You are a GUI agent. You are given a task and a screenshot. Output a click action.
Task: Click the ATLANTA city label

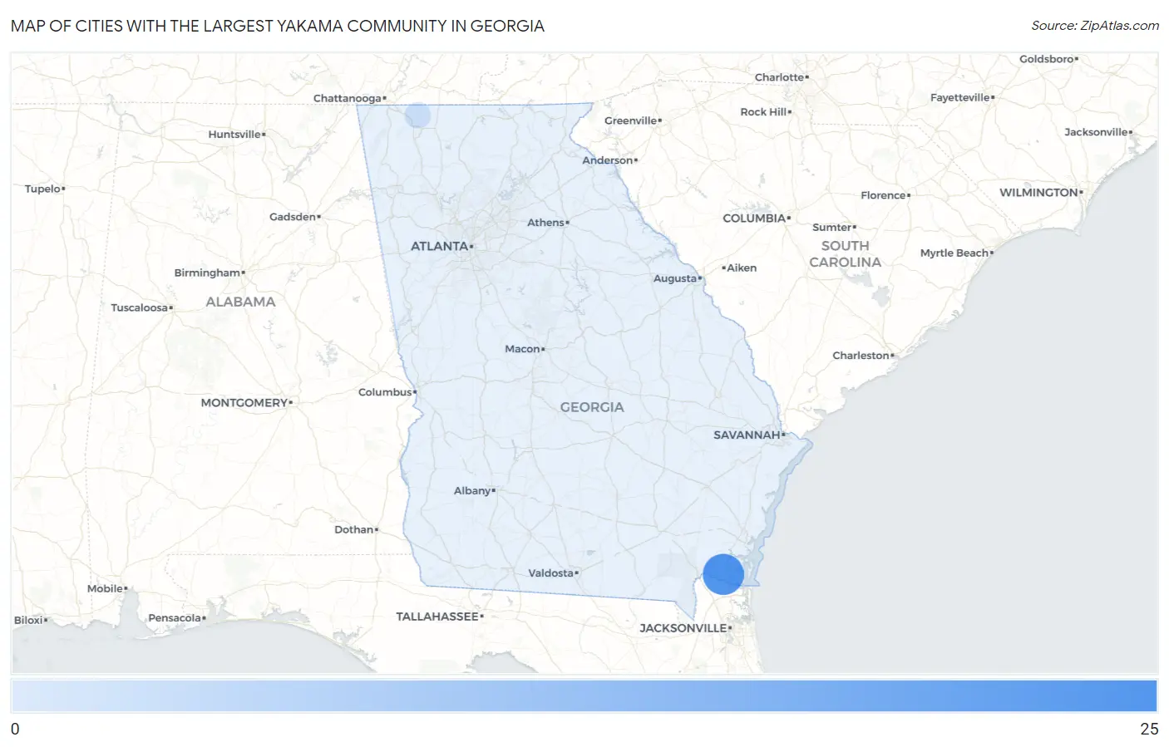440,246
